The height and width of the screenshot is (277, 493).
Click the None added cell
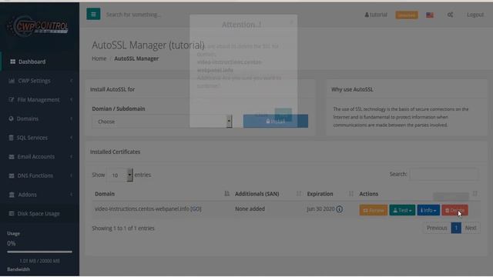tap(250, 209)
